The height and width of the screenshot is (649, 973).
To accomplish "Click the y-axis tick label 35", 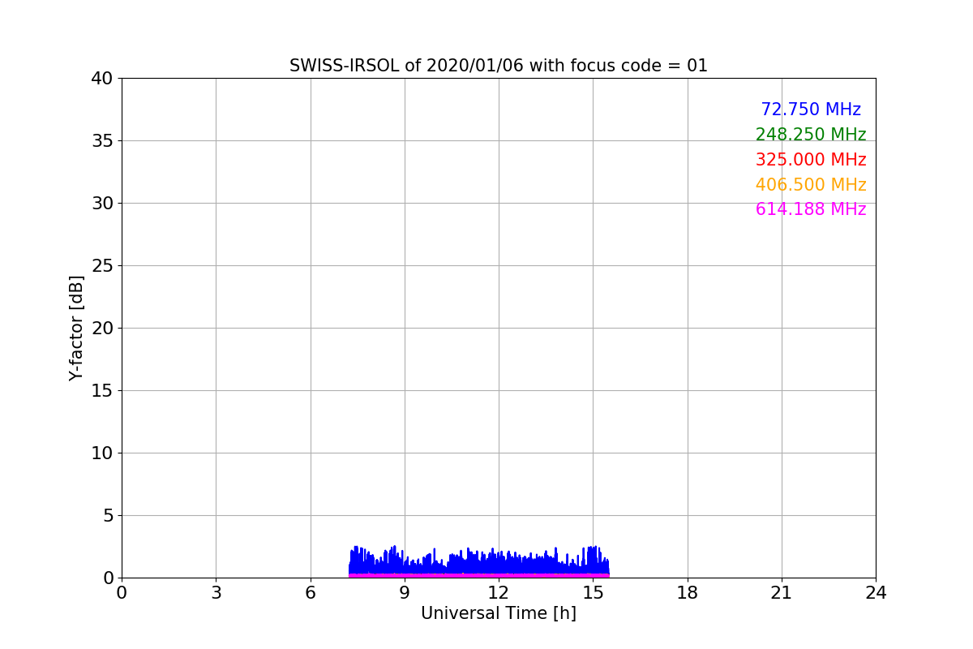I will pyautogui.click(x=102, y=141).
